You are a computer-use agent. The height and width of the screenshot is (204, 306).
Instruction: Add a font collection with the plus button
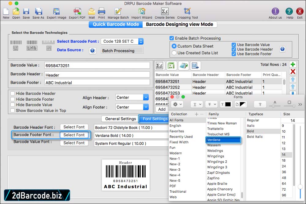coord(196,114)
